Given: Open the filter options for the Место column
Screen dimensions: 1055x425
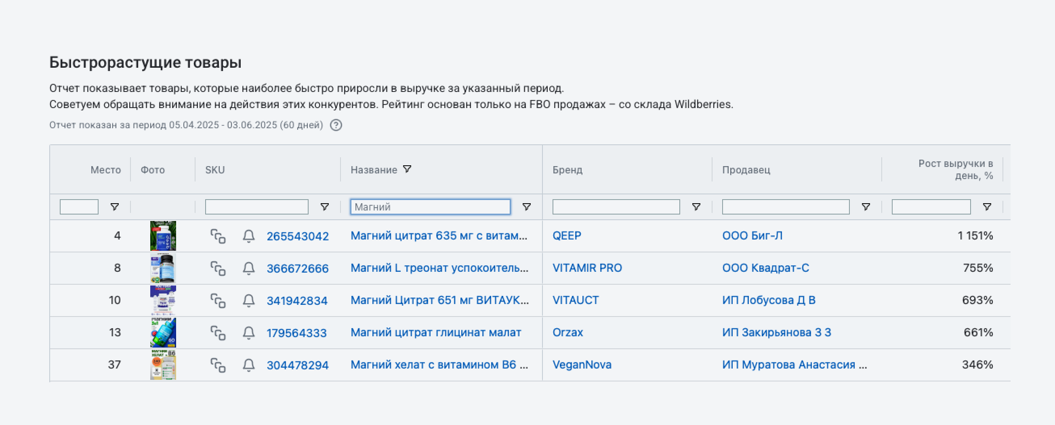Looking at the screenshot, I should click(x=115, y=207).
